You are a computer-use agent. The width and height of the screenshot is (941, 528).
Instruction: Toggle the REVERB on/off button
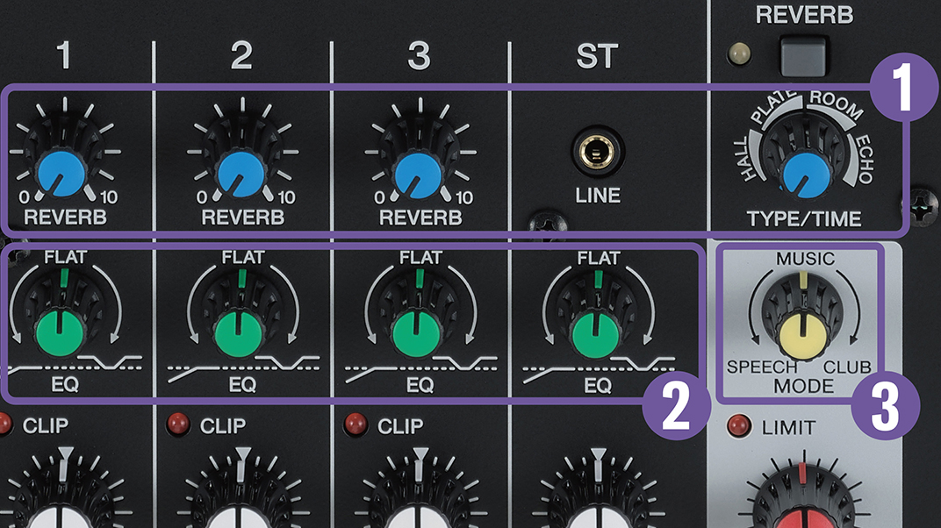point(803,55)
